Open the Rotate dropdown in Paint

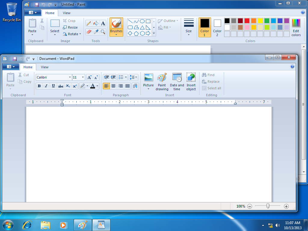click(72, 34)
